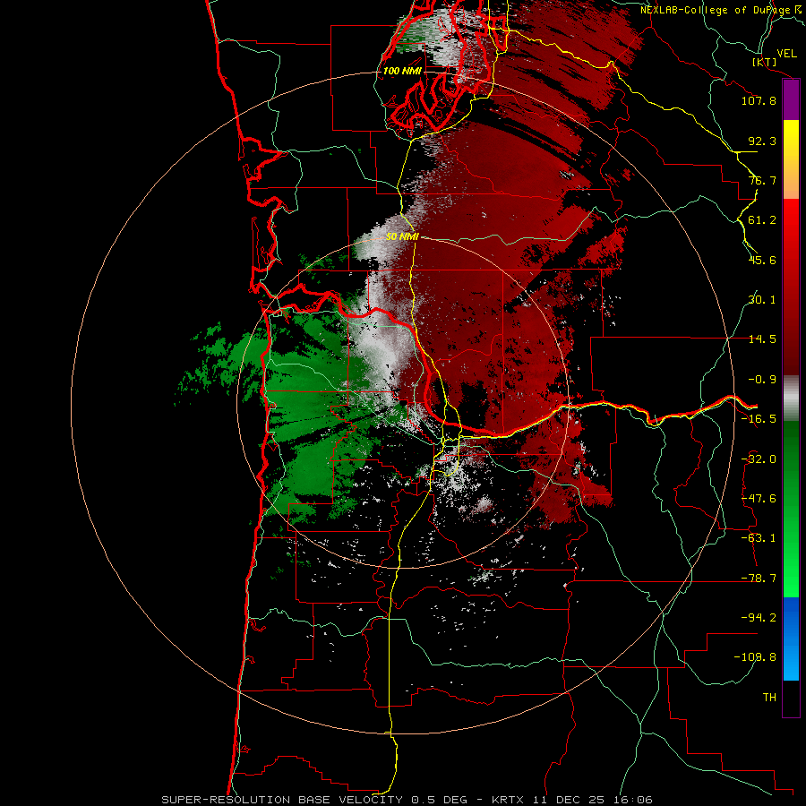Select the gray near-zero segment of color bar

791,399
